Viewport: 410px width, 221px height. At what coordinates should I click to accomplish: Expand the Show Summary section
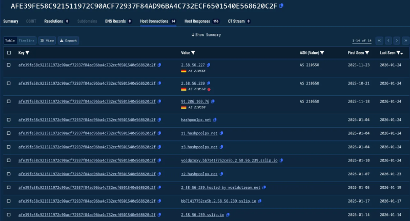coord(206,35)
